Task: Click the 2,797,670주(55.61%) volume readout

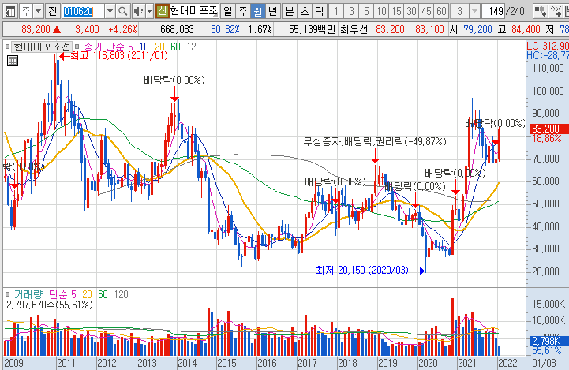Action: pyautogui.click(x=50, y=305)
